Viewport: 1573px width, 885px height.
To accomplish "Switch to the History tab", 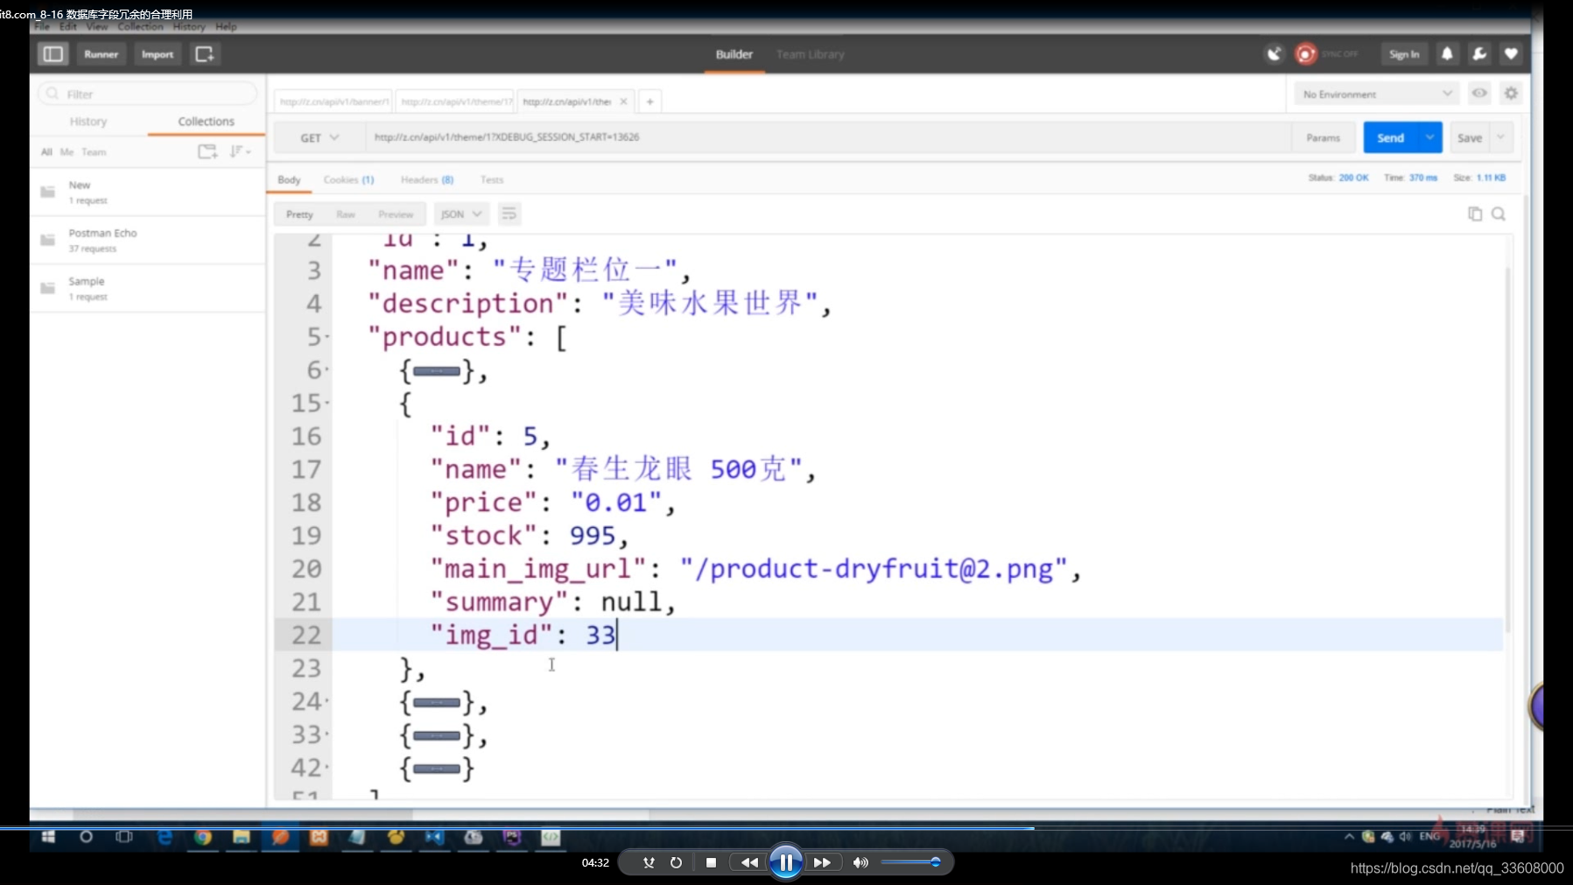I will pos(88,122).
